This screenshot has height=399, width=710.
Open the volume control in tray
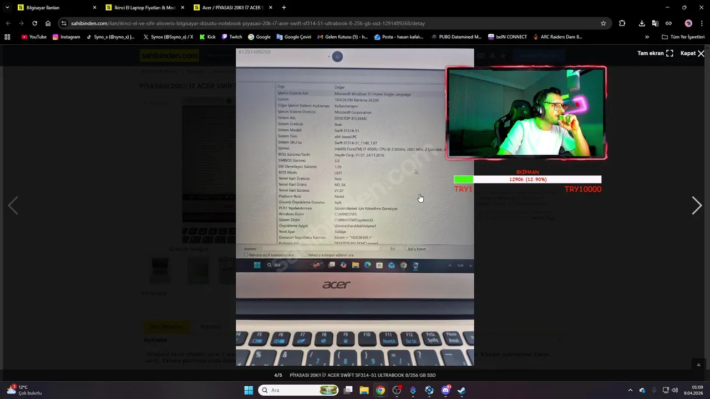click(x=674, y=390)
